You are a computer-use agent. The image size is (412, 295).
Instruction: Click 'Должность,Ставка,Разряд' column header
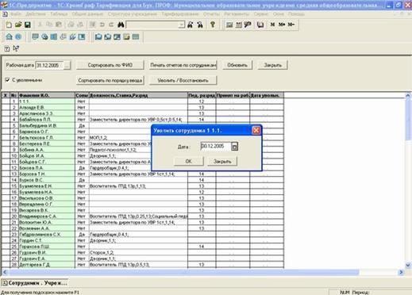point(138,95)
